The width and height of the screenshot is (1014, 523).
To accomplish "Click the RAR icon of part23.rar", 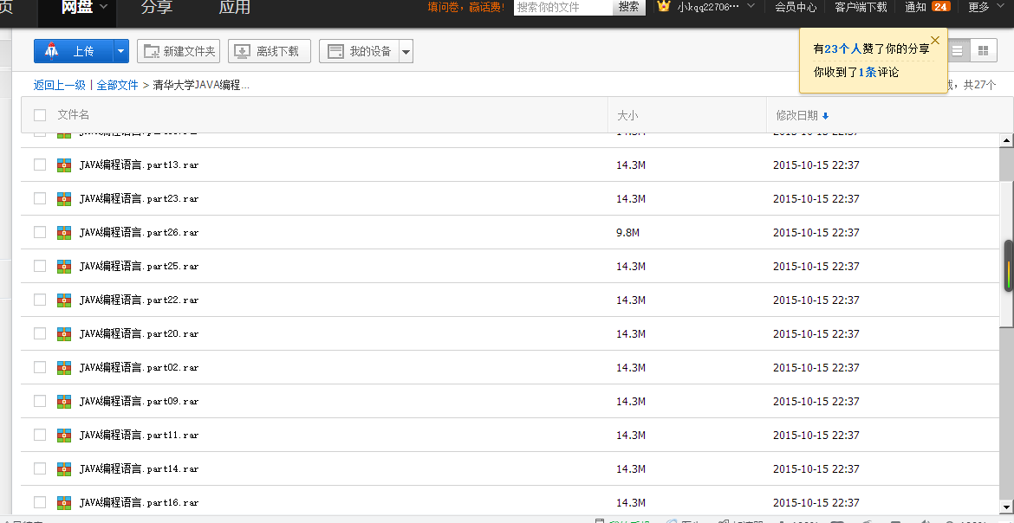I will point(63,198).
